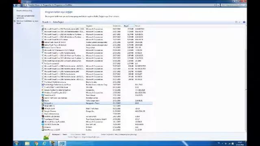The height and width of the screenshot is (146, 260).
Task: Select Microsoft SQL Server 2005 Compact Edition row
Action: 97,61
